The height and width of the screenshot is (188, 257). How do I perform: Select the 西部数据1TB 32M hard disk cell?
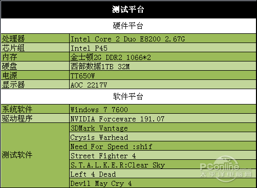tap(163, 66)
